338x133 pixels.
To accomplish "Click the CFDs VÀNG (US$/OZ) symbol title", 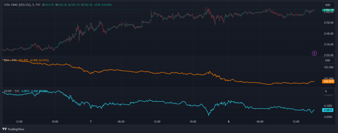I will [x=18, y=5].
